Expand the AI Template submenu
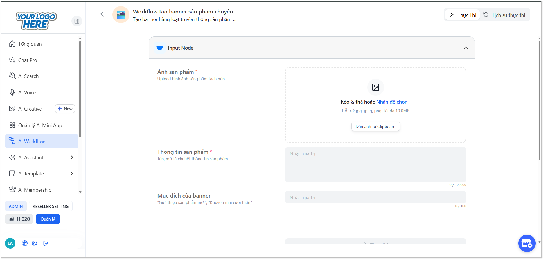543x259 pixels. [72, 174]
